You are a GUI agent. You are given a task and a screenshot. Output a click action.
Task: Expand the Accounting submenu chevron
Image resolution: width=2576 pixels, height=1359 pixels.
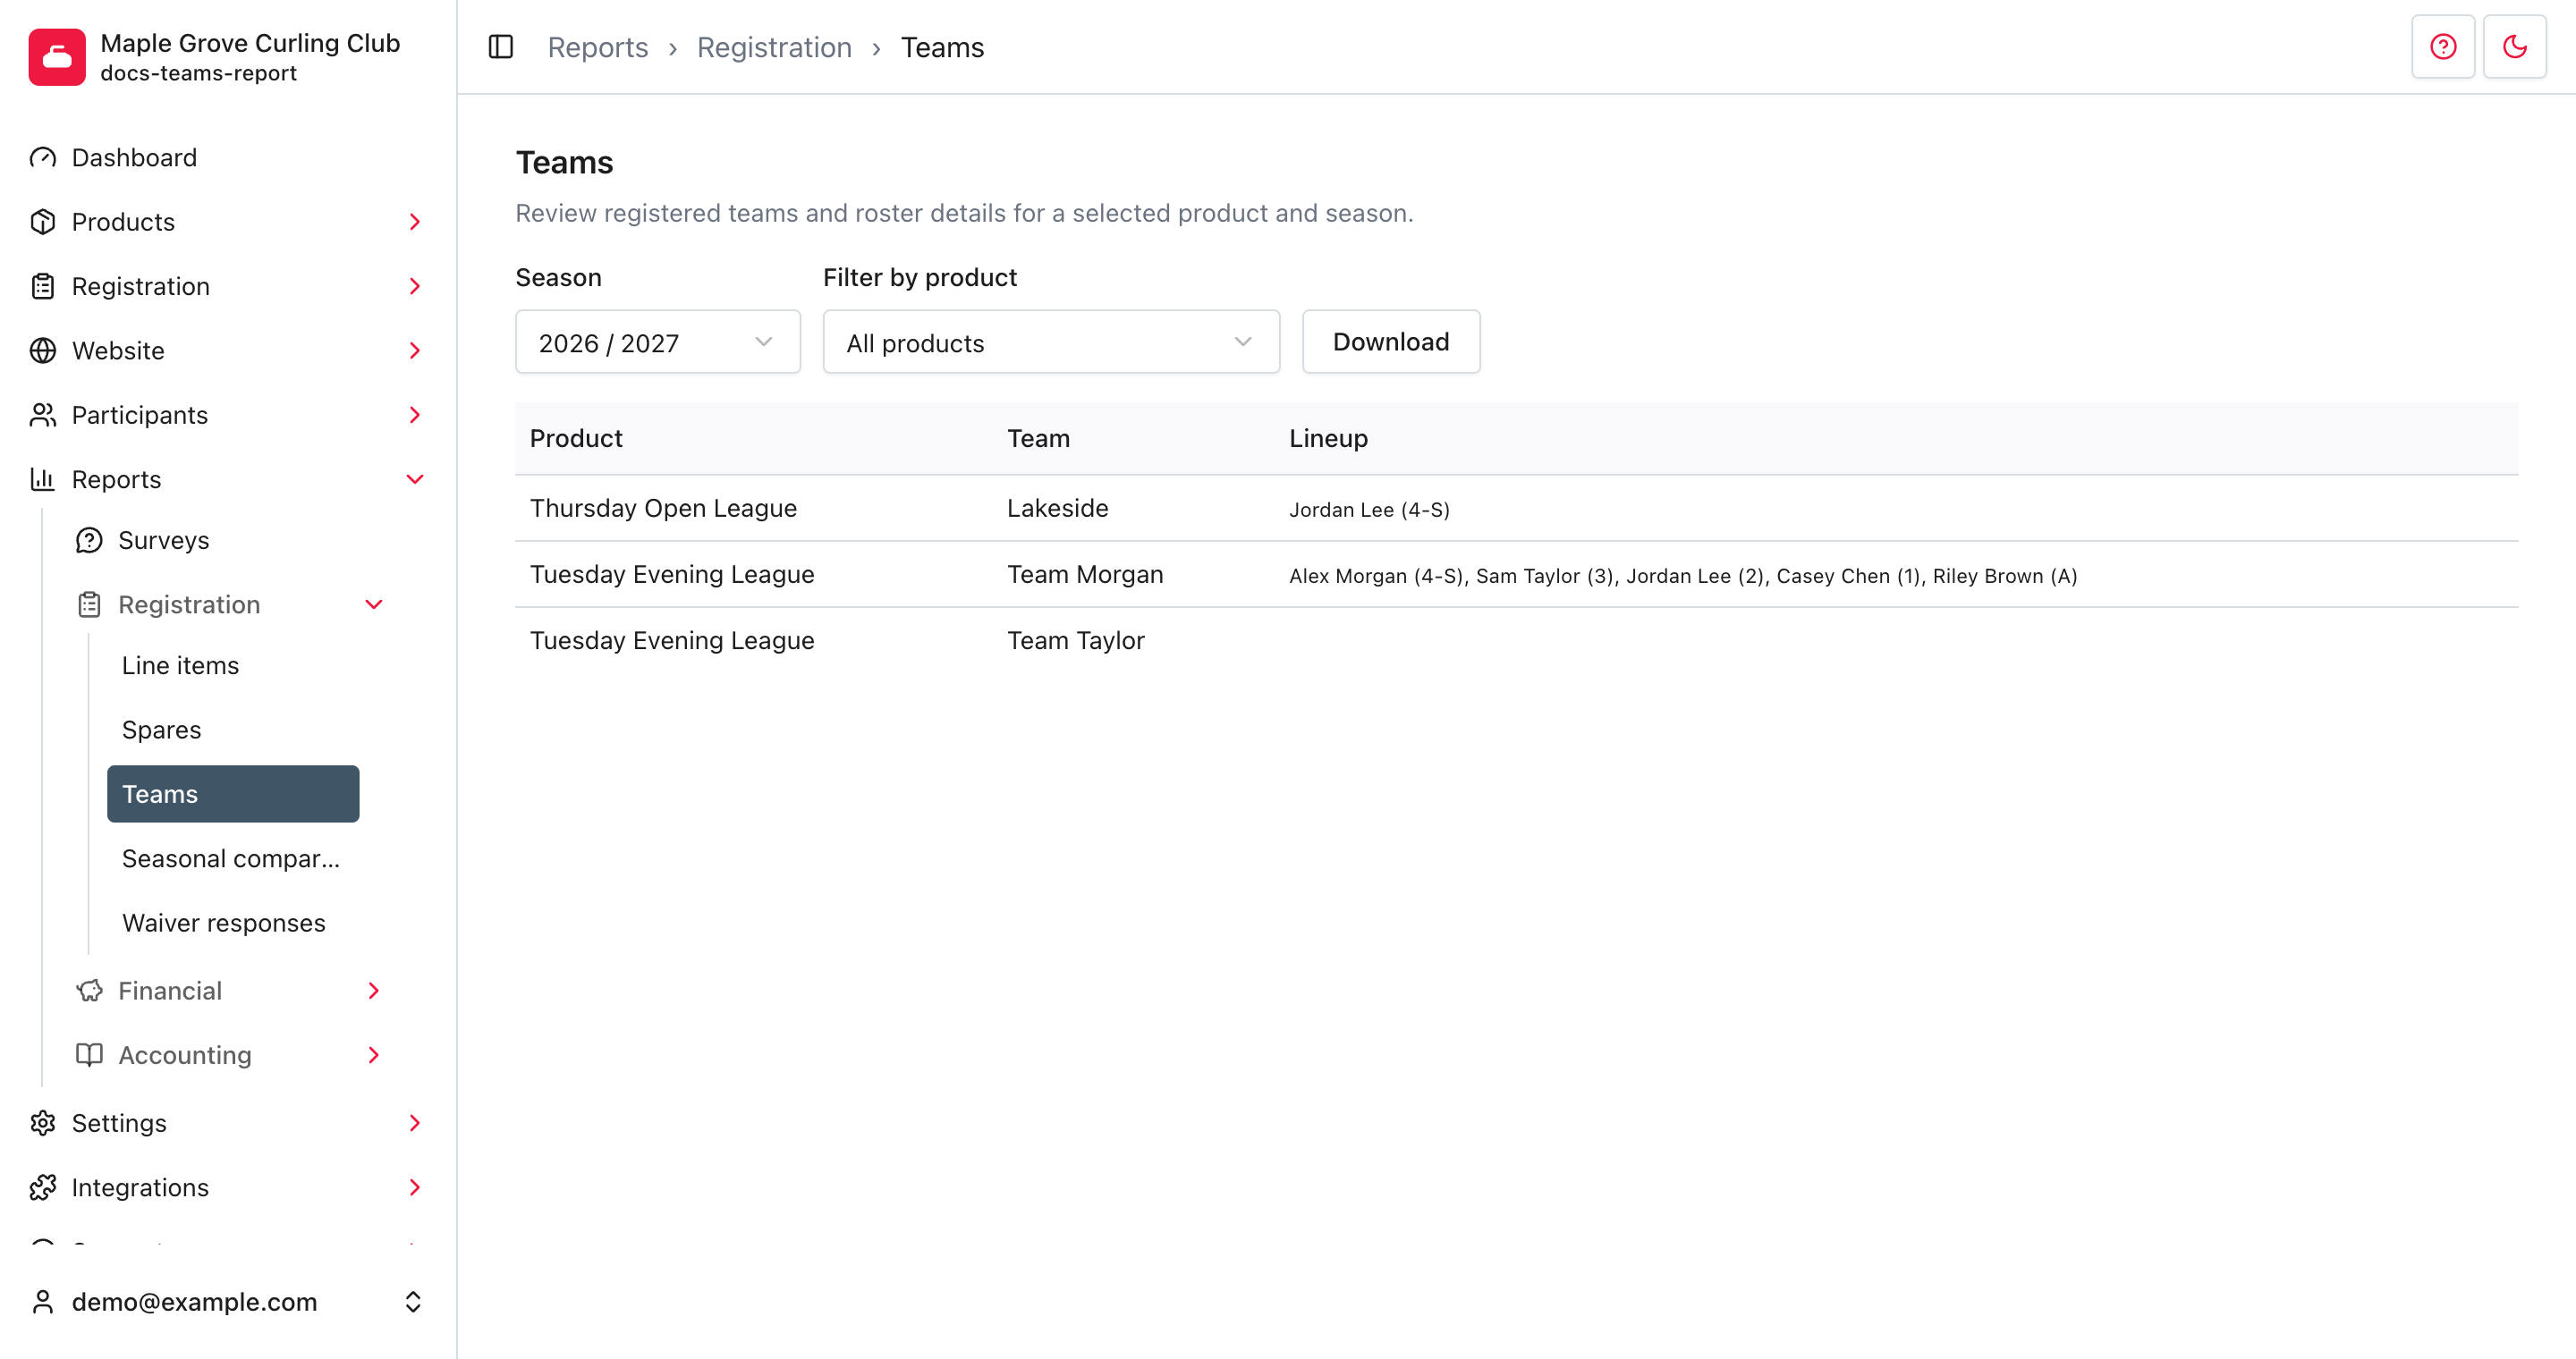point(374,1055)
